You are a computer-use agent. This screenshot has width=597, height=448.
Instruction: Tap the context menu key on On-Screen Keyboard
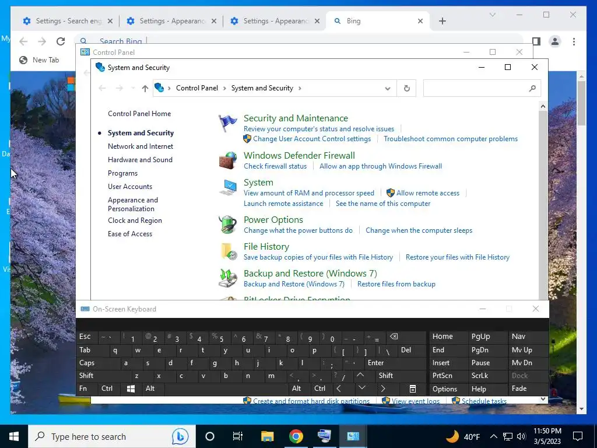(x=412, y=388)
